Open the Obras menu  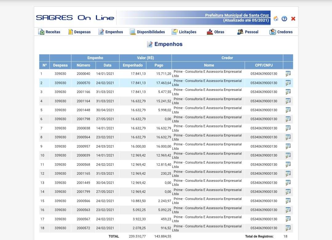215,32
